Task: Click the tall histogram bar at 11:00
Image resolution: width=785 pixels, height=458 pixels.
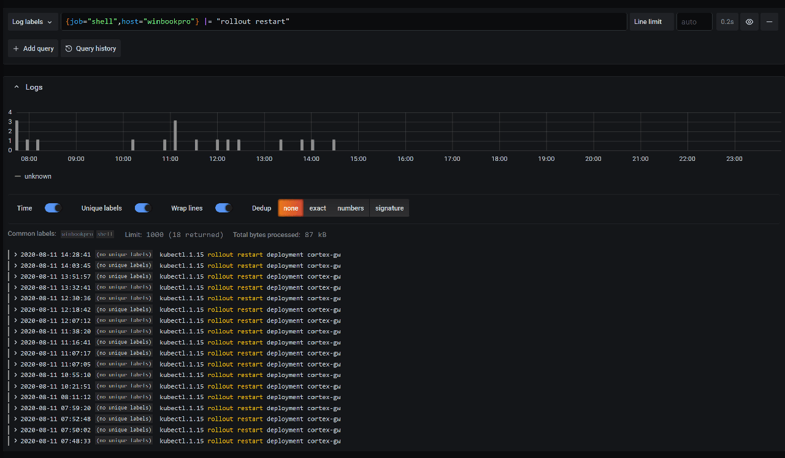Action: pyautogui.click(x=175, y=135)
